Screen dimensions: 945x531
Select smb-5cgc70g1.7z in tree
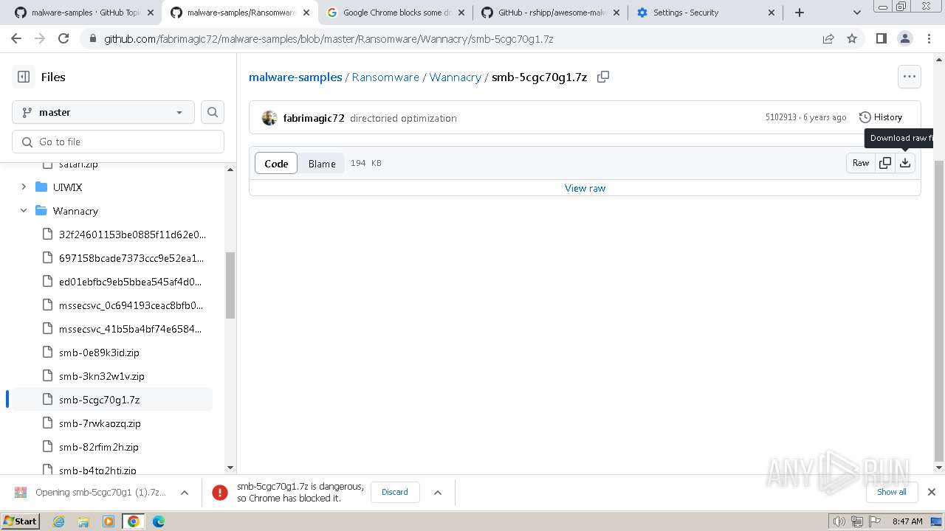112,400
